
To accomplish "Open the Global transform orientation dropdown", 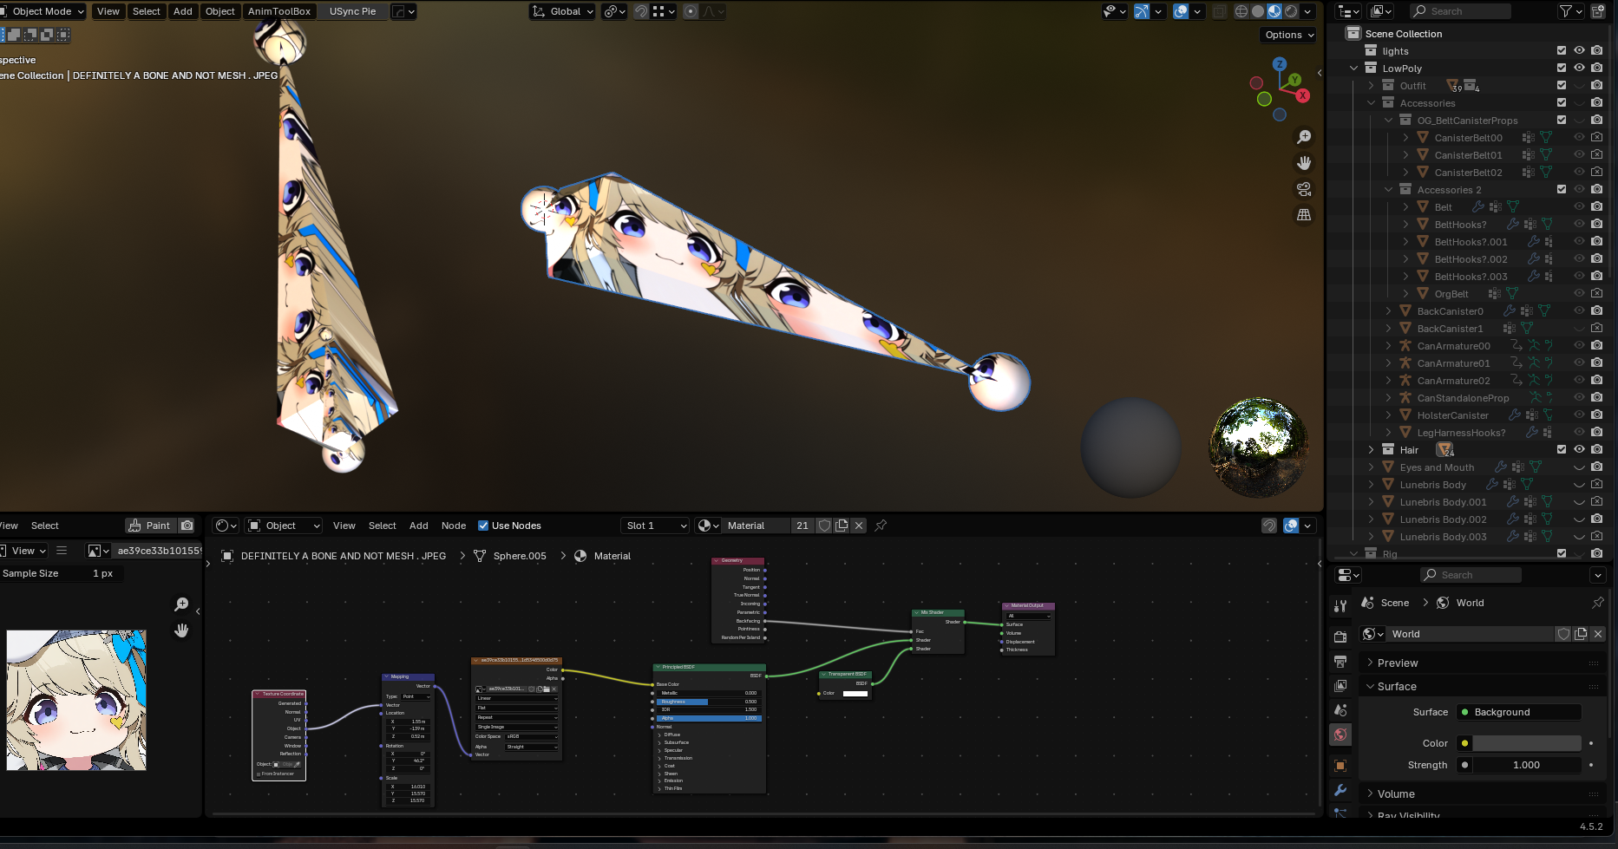I will click(563, 11).
